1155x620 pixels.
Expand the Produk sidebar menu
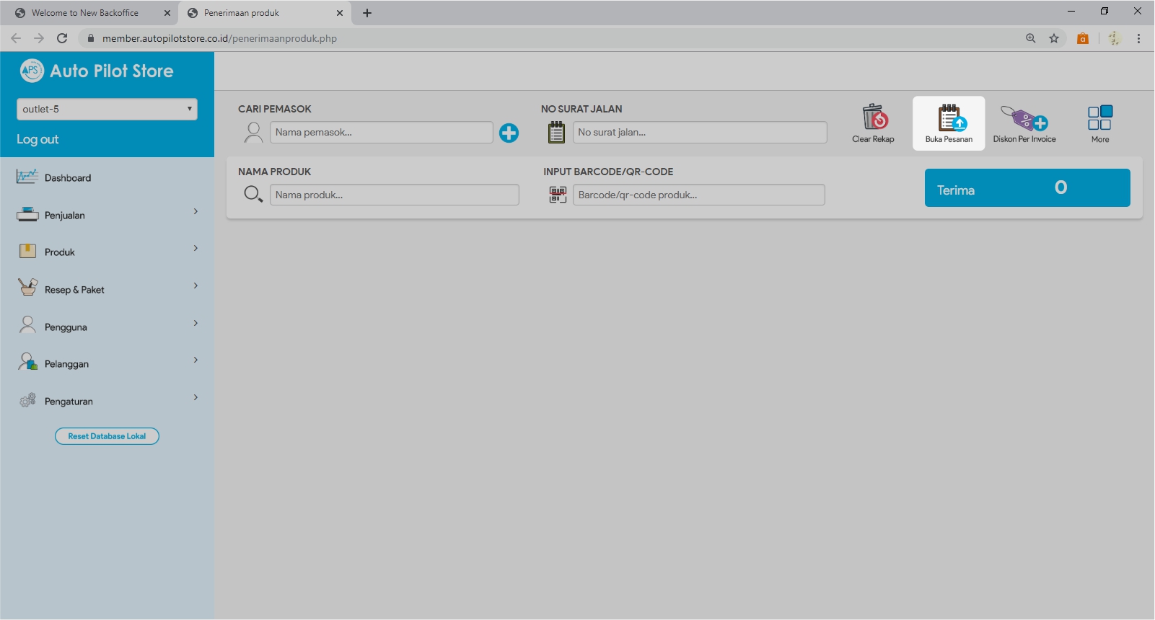[x=107, y=252]
